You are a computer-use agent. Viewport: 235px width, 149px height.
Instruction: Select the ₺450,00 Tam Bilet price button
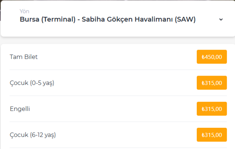211,57
